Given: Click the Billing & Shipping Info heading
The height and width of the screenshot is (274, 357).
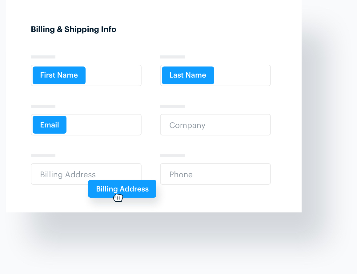Looking at the screenshot, I should [x=73, y=29].
